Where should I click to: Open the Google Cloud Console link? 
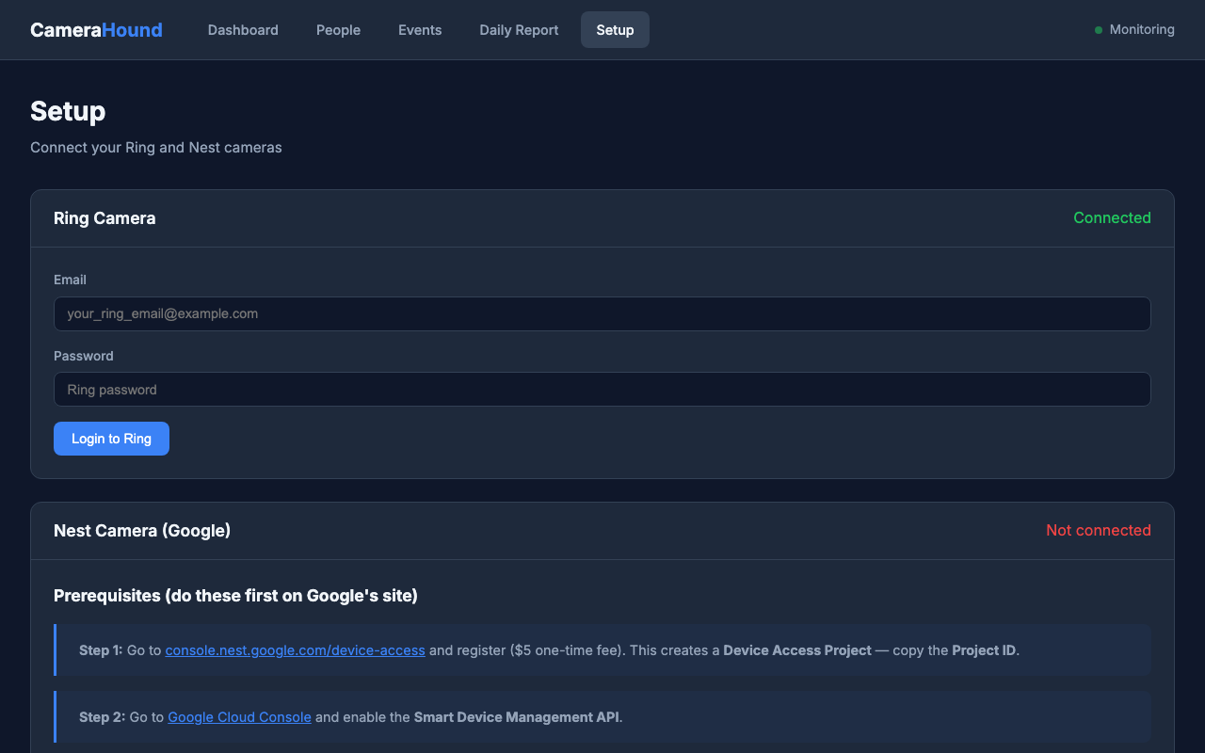pyautogui.click(x=239, y=716)
